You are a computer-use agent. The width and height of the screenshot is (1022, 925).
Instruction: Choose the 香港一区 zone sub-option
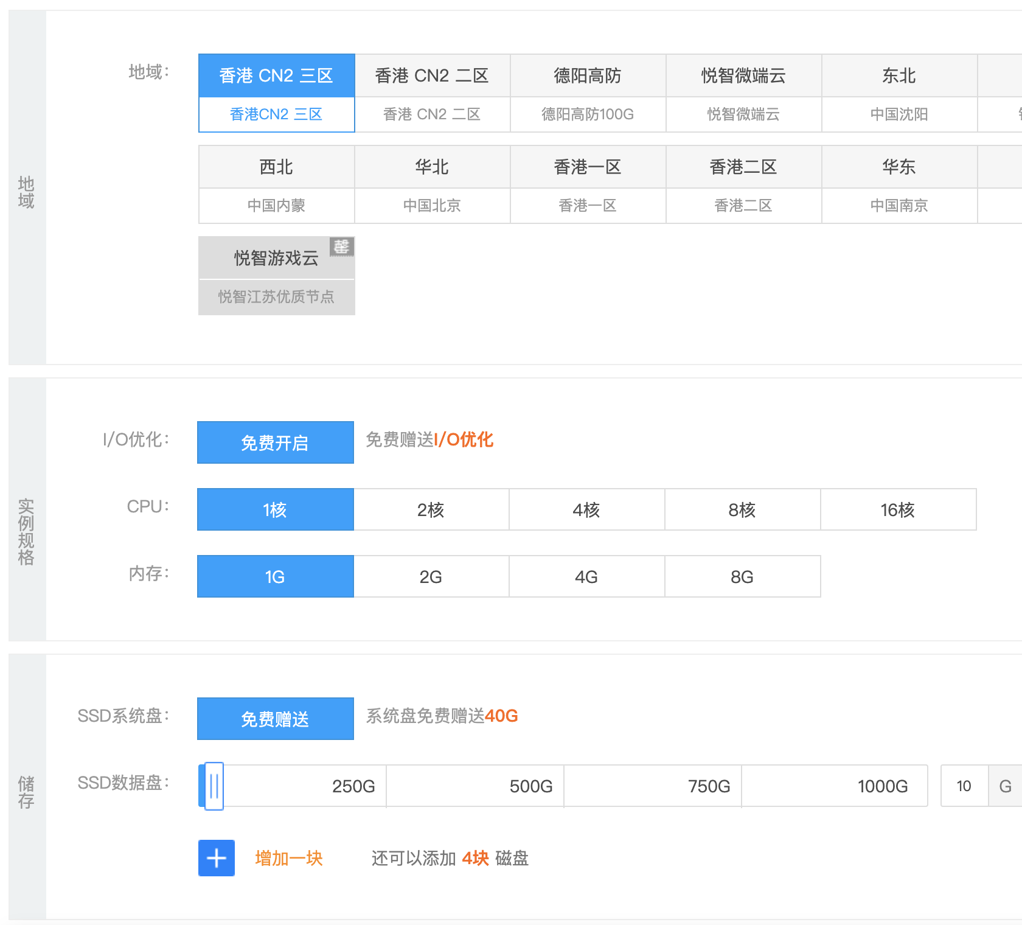pos(588,206)
